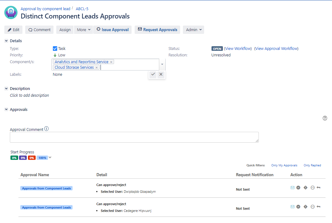Click the approve checkmark icon for Cedegere Hlpvuxnj
Viewport: 332px width, 223px height.
pyautogui.click(x=298, y=207)
